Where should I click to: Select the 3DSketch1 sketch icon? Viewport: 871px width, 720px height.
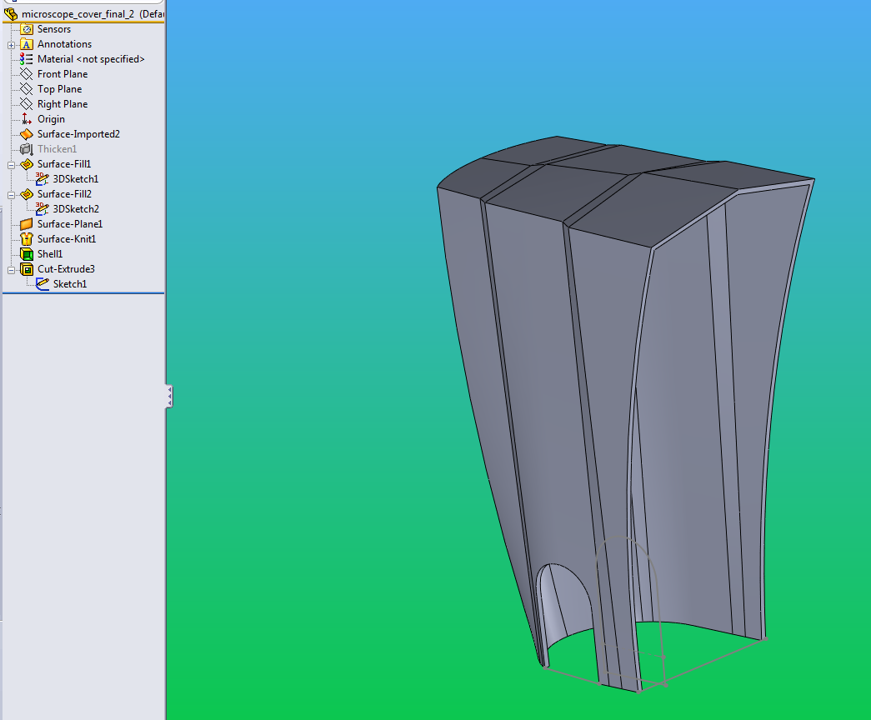pyautogui.click(x=43, y=178)
